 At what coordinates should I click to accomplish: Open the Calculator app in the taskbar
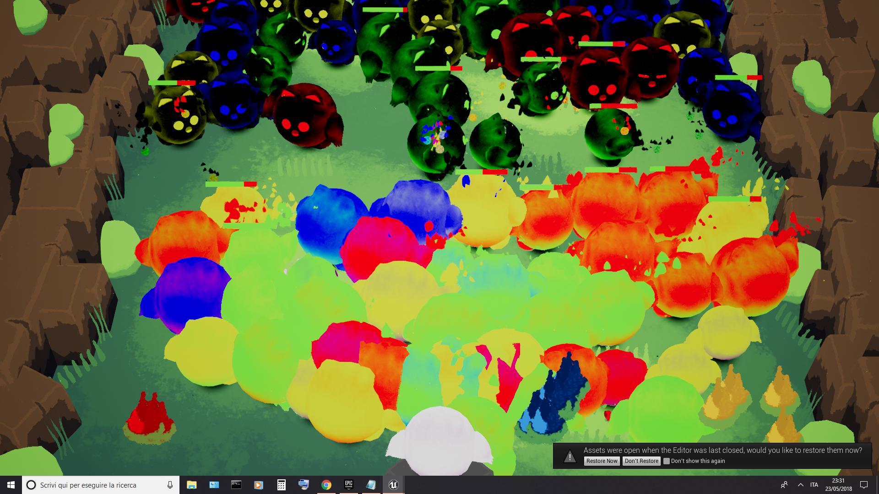pos(281,485)
